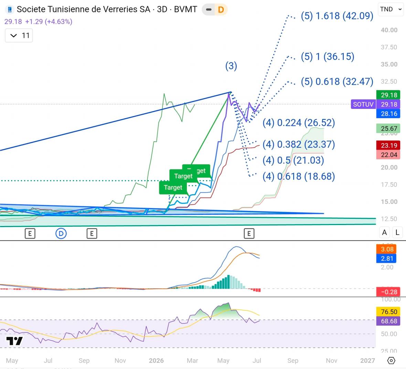Click the TradingView logo
The width and height of the screenshot is (406, 369).
pyautogui.click(x=14, y=341)
